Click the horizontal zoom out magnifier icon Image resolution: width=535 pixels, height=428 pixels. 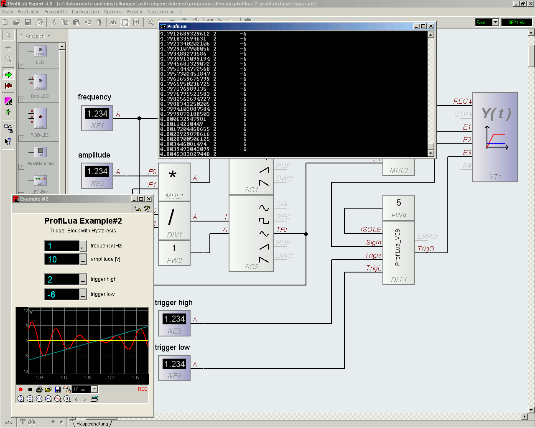pos(48,399)
